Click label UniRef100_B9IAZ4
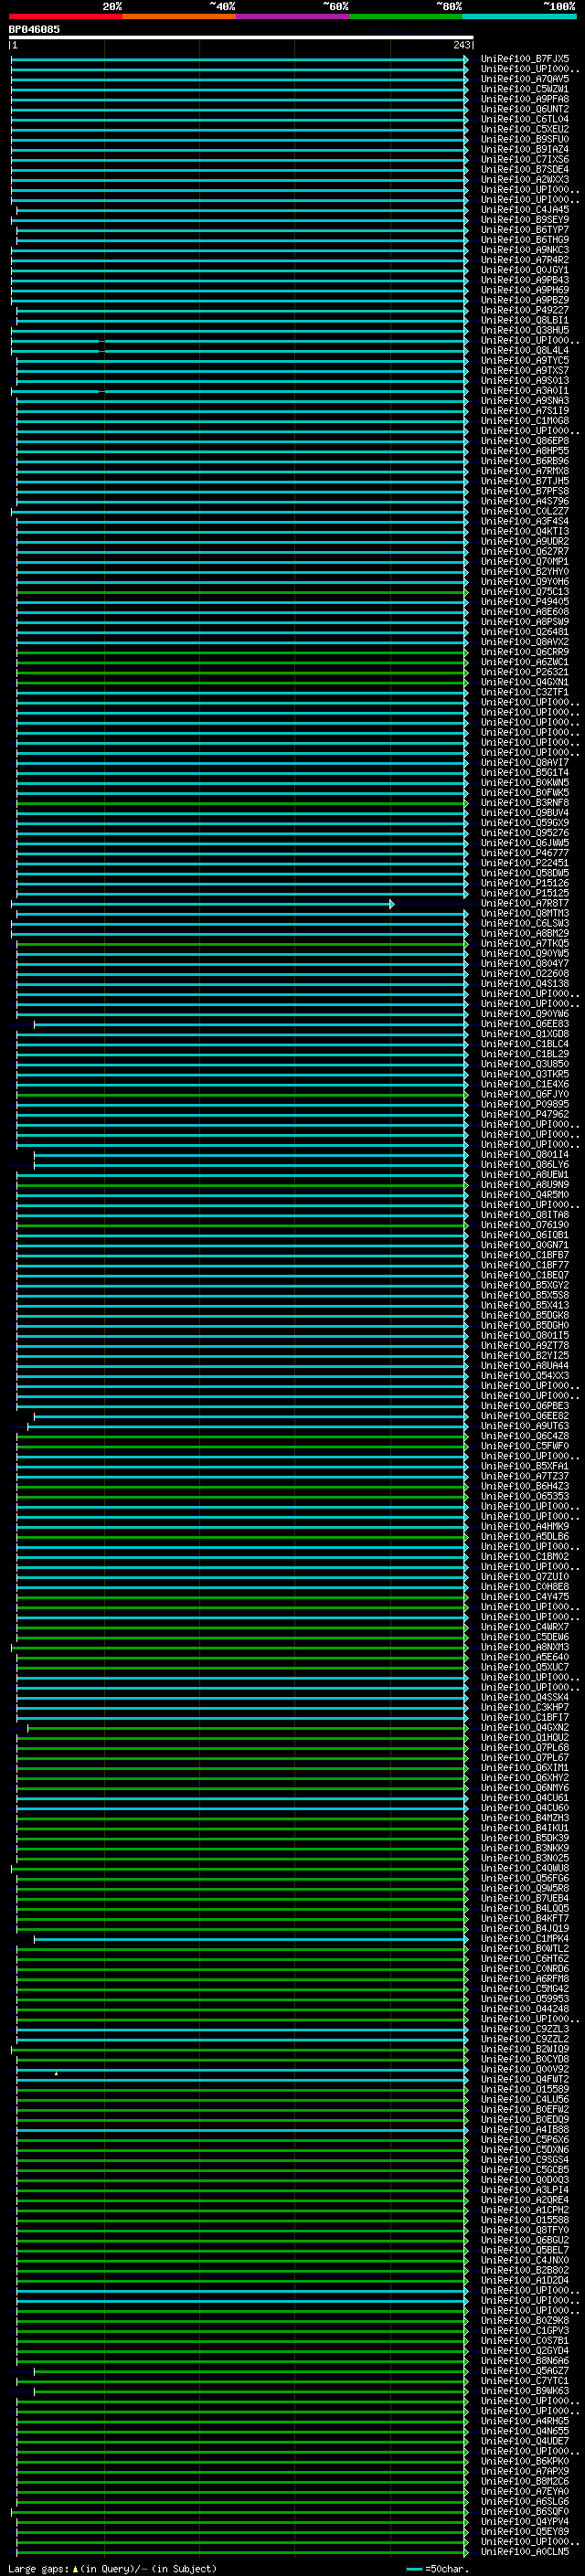Screen dimensions: 585x2576 [525, 149]
